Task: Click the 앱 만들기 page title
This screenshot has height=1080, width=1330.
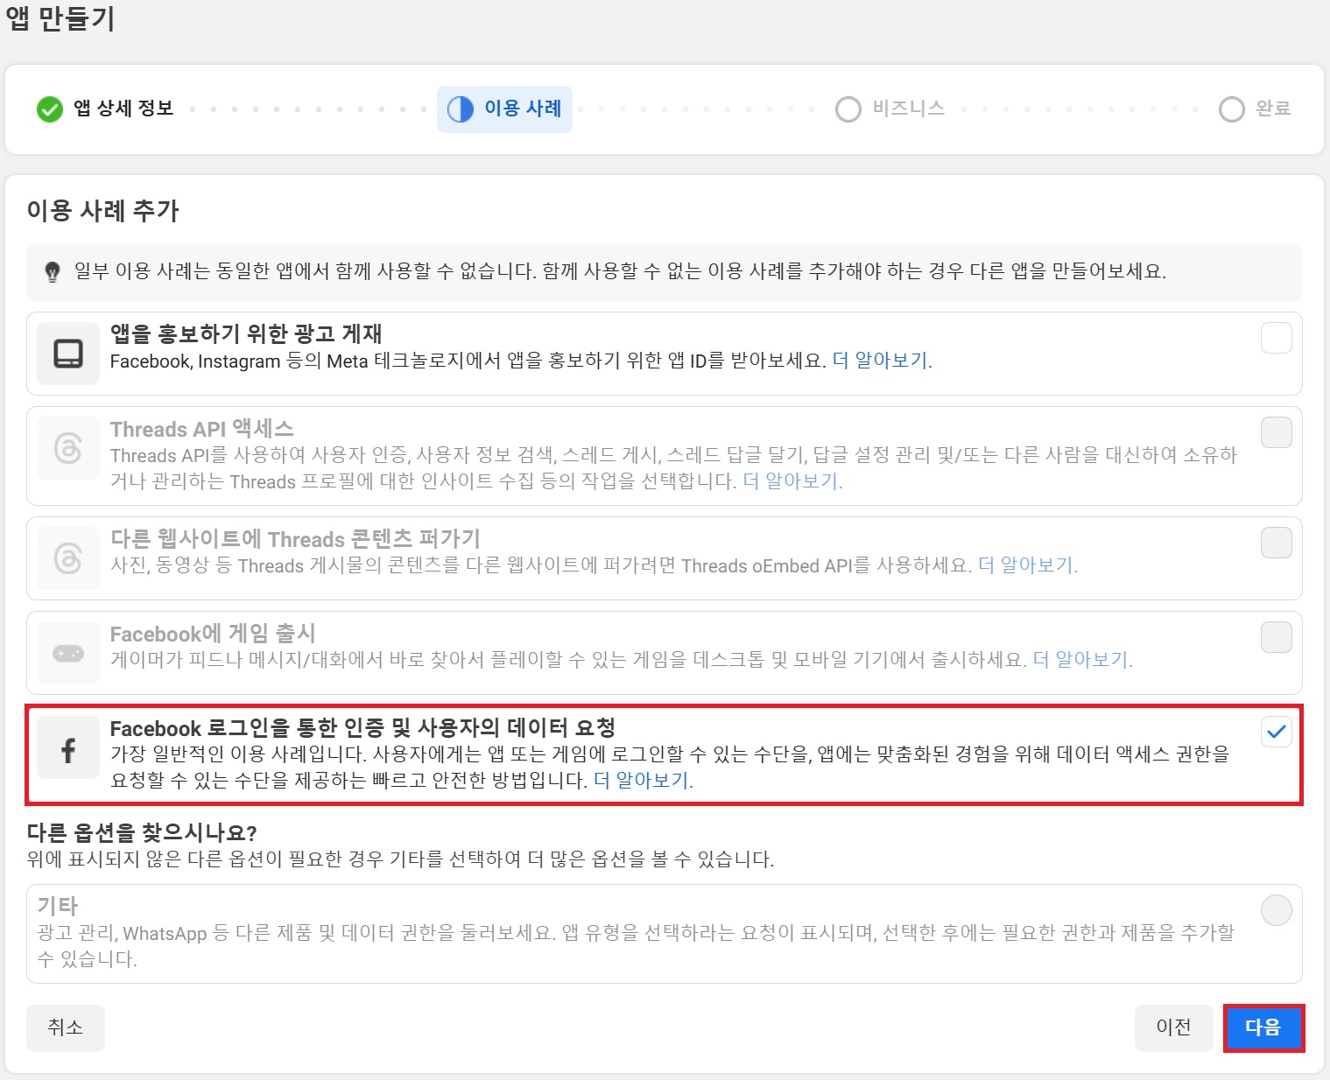Action: (x=60, y=19)
